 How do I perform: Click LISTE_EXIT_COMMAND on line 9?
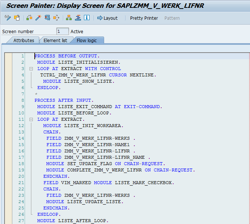coord(85,107)
